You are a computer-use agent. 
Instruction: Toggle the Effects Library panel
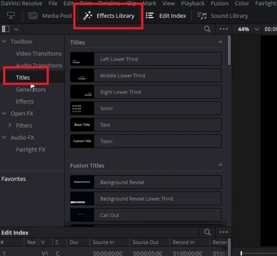click(x=108, y=16)
